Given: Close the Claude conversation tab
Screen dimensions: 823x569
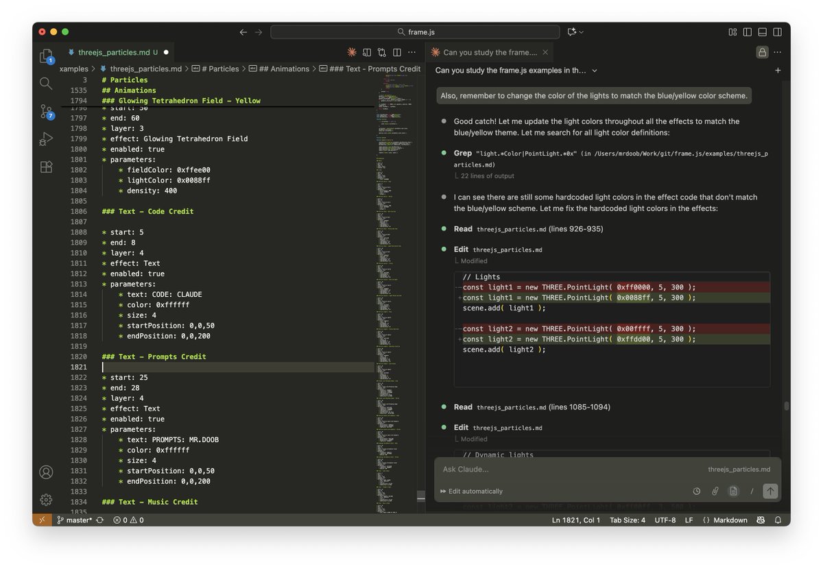Looking at the screenshot, I should [x=545, y=52].
